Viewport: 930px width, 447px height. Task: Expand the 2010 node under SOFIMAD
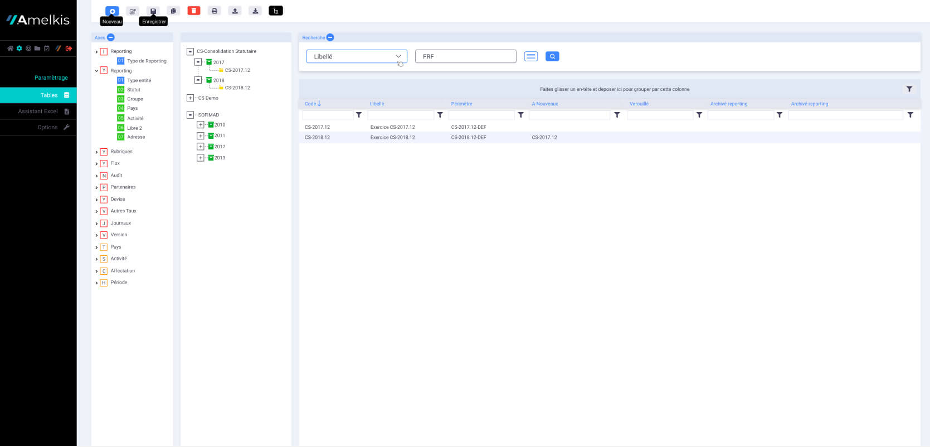[x=201, y=125]
